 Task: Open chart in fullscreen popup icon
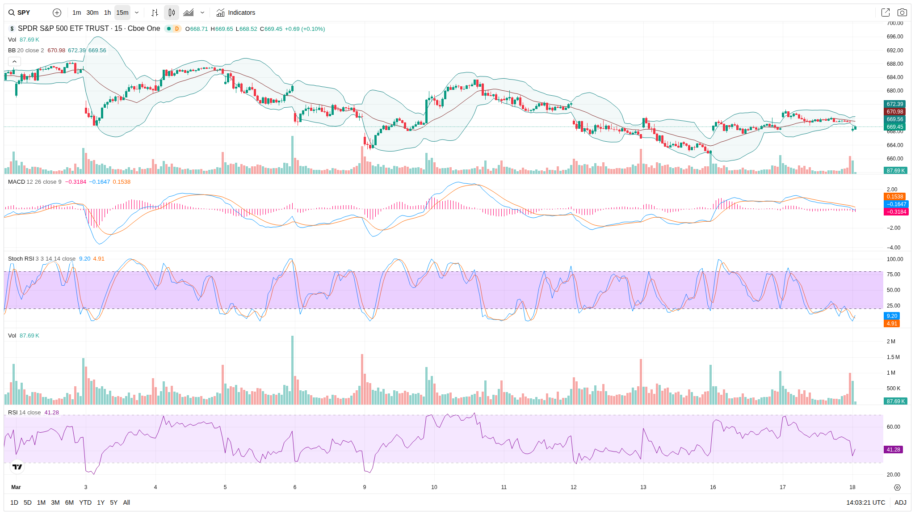point(885,13)
